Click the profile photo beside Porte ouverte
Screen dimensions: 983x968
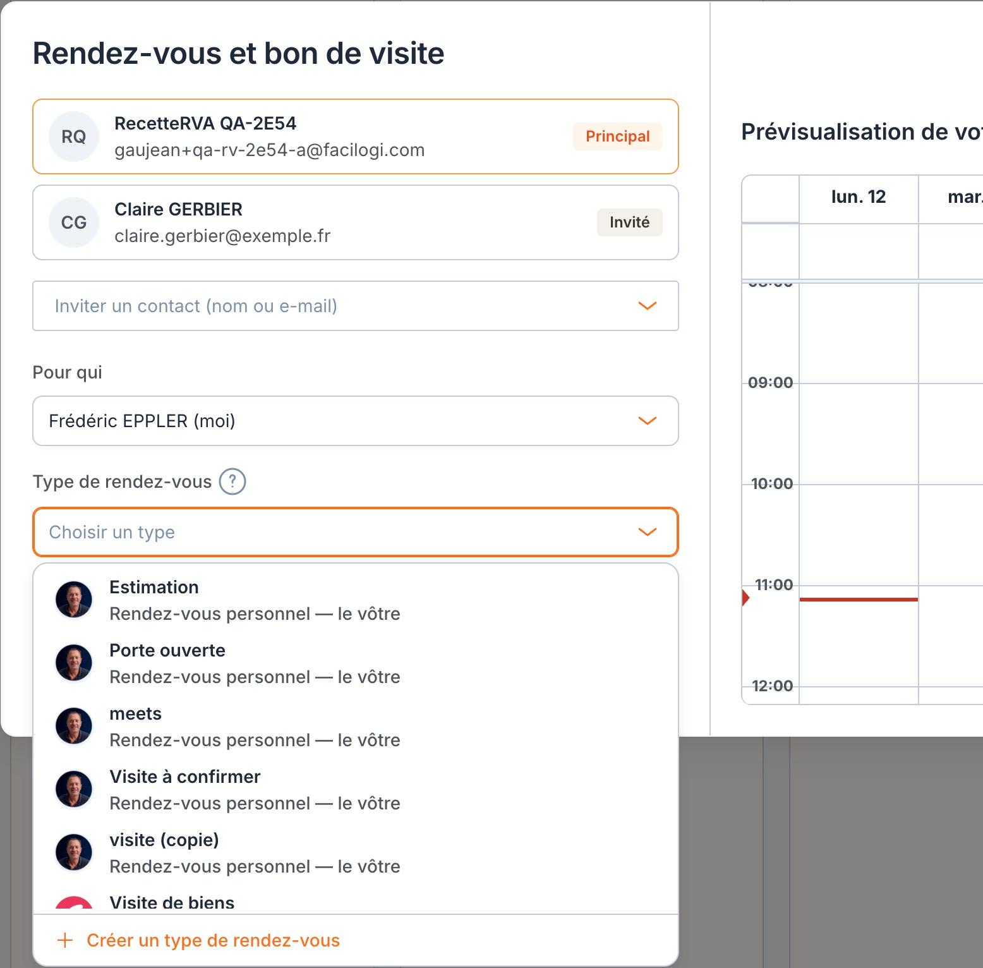pyautogui.click(x=74, y=663)
